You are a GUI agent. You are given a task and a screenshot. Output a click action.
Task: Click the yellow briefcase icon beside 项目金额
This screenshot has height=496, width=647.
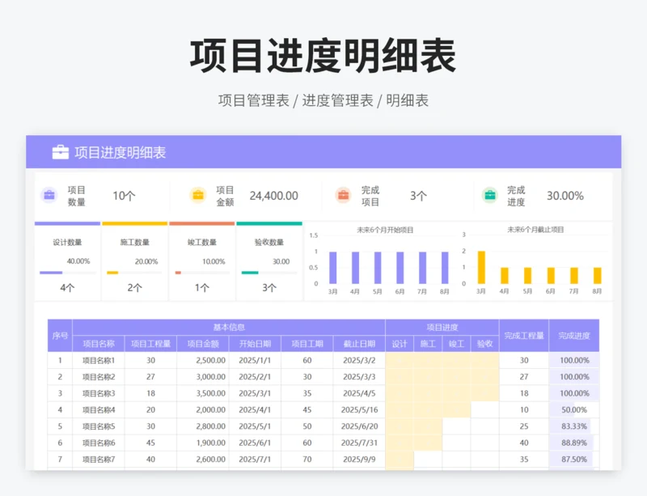click(198, 195)
